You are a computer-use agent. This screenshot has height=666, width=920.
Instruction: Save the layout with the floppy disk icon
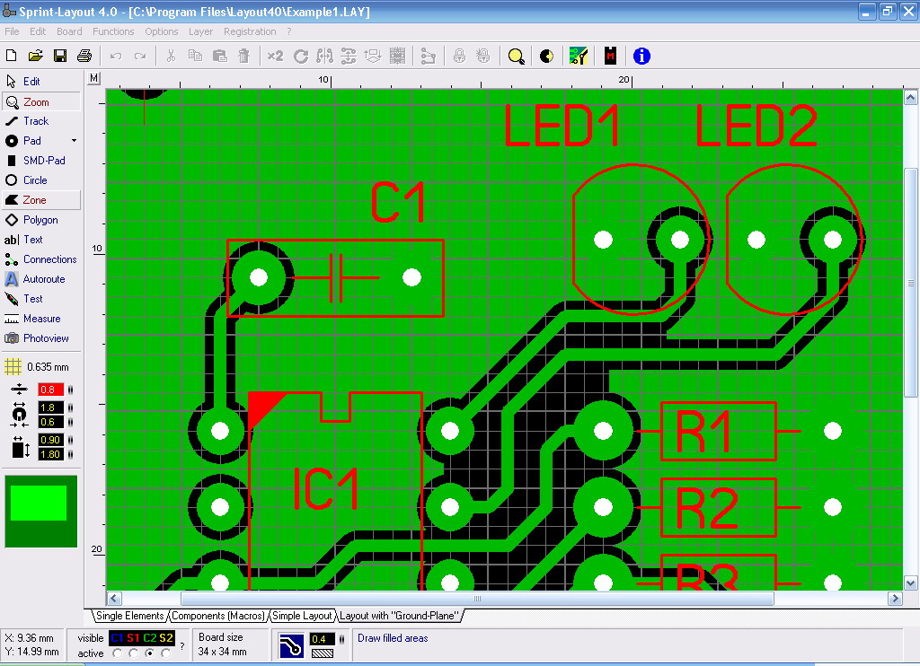pos(60,56)
